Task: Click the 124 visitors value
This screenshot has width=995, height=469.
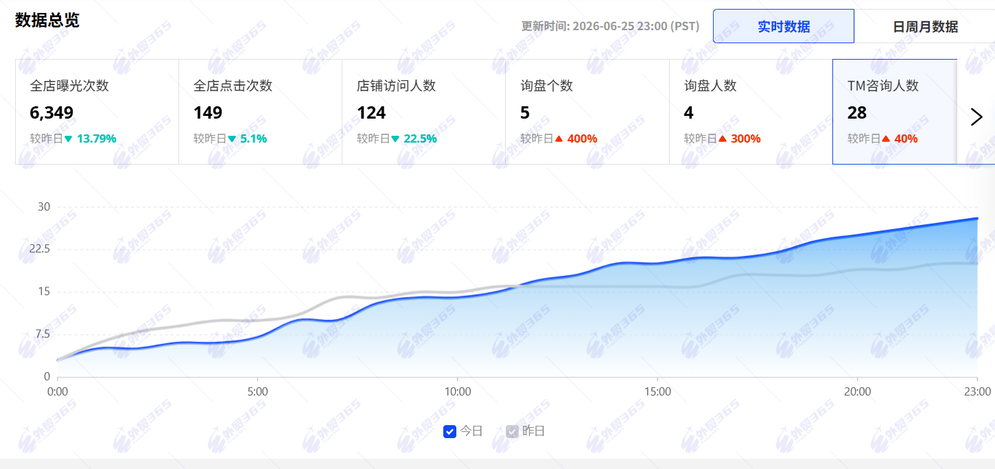Action: [x=371, y=112]
